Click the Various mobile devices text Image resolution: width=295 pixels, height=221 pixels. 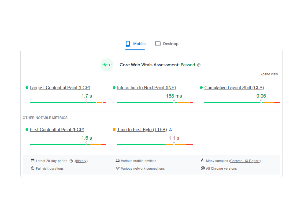pos(138,161)
